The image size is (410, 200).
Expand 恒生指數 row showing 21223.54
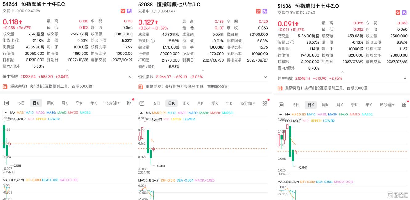pyautogui.click(x=130, y=77)
